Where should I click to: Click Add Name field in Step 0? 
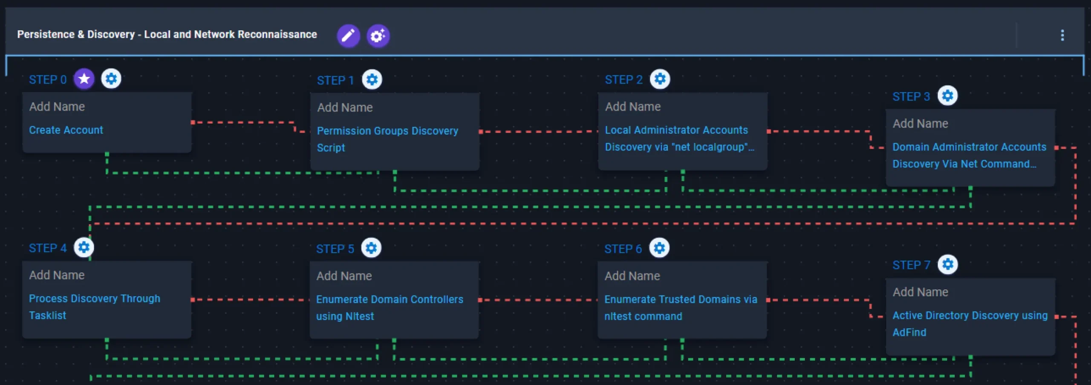pos(57,107)
